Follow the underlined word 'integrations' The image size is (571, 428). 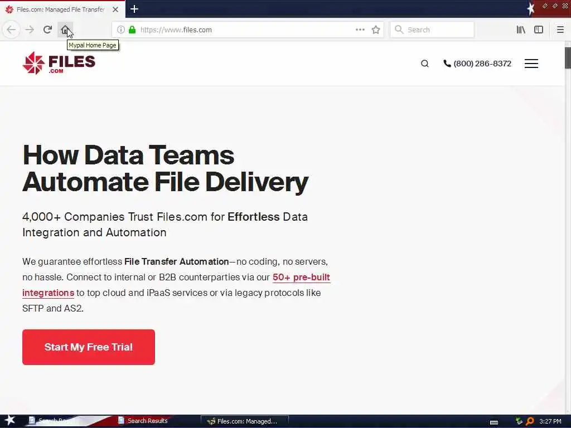point(48,293)
